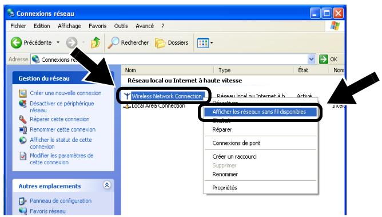Click the Favoris réseau icon
382x217 pixels.
(23, 211)
